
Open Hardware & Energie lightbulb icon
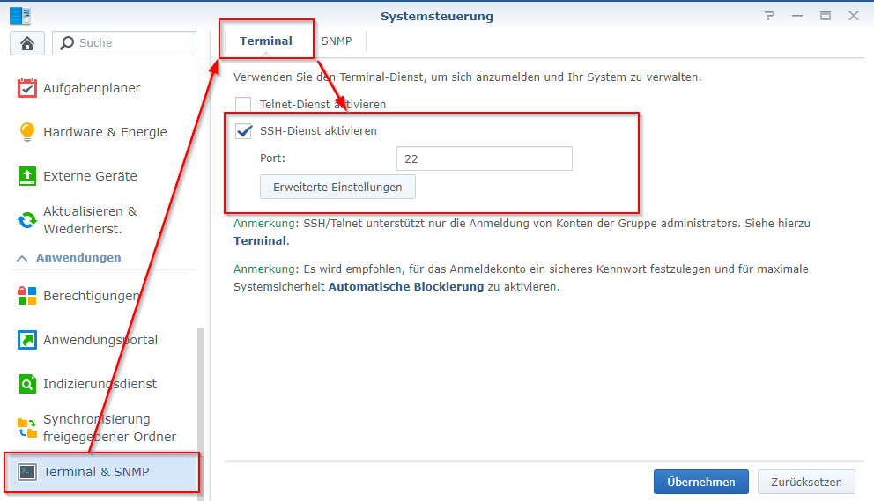point(27,132)
